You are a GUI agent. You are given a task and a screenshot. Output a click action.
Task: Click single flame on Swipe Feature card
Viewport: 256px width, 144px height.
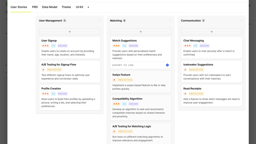point(114,80)
